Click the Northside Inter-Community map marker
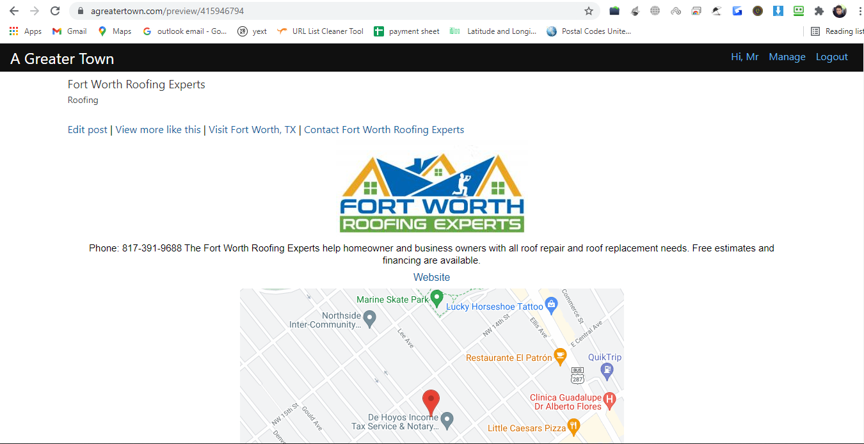 pyautogui.click(x=369, y=317)
